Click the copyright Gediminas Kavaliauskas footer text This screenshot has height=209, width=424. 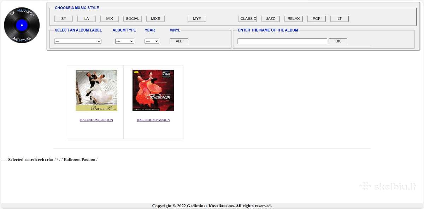(212, 206)
